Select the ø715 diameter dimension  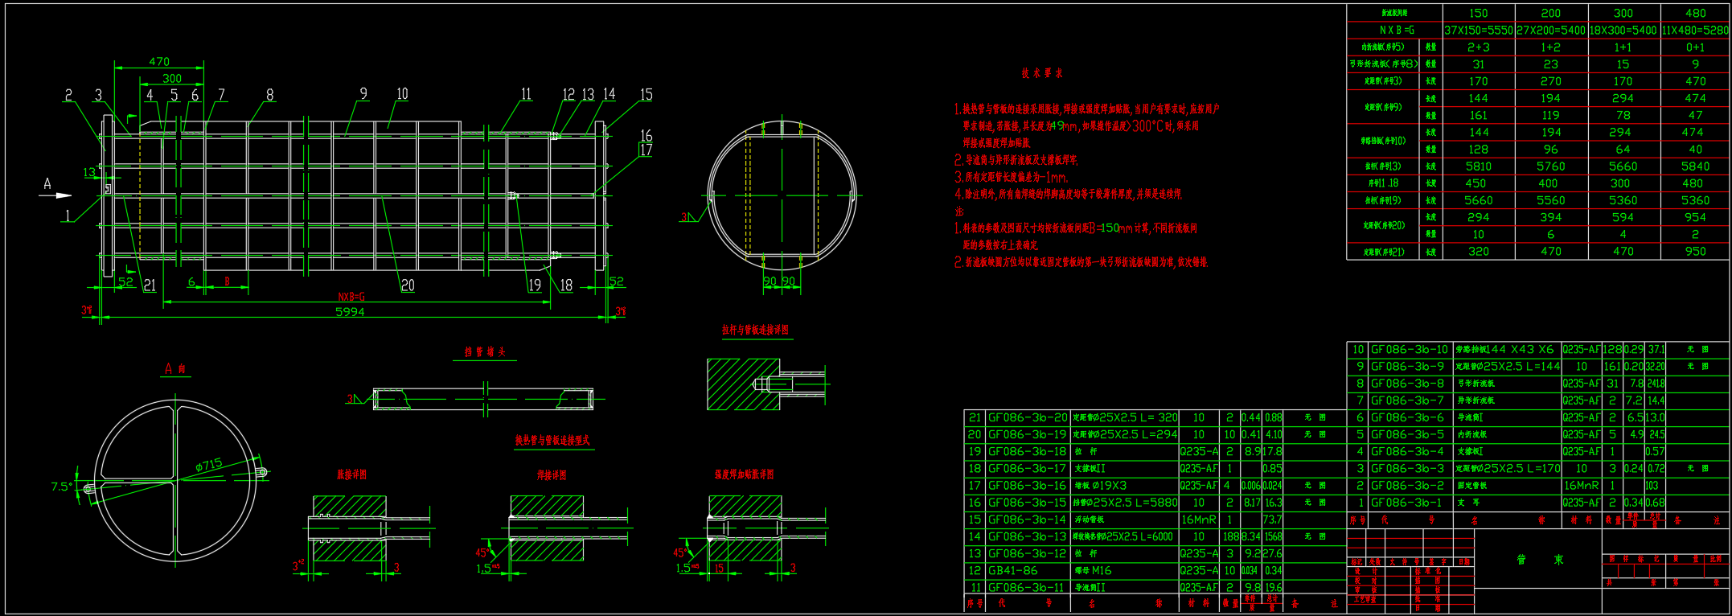click(208, 466)
